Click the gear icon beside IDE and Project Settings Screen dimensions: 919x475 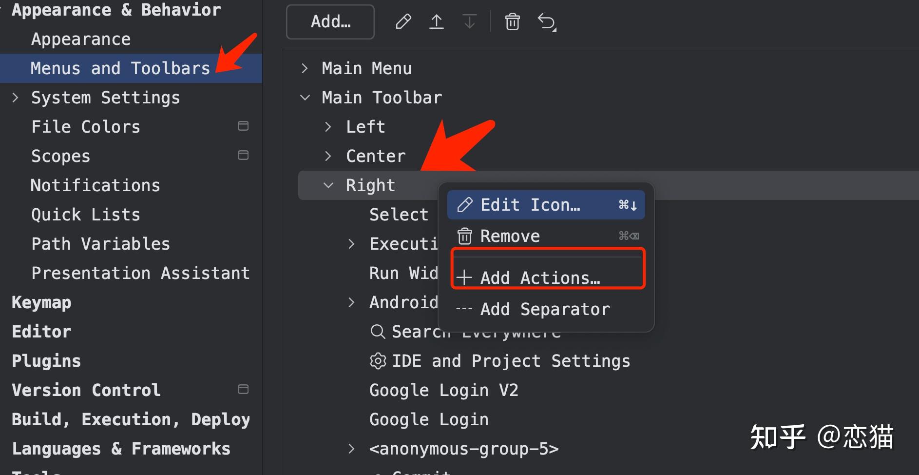click(x=377, y=361)
